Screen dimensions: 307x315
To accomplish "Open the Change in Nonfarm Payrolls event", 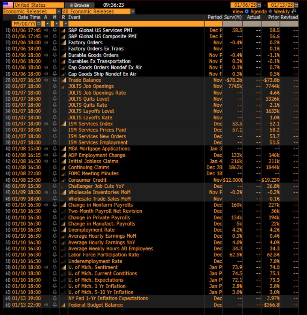I will [x=101, y=205].
